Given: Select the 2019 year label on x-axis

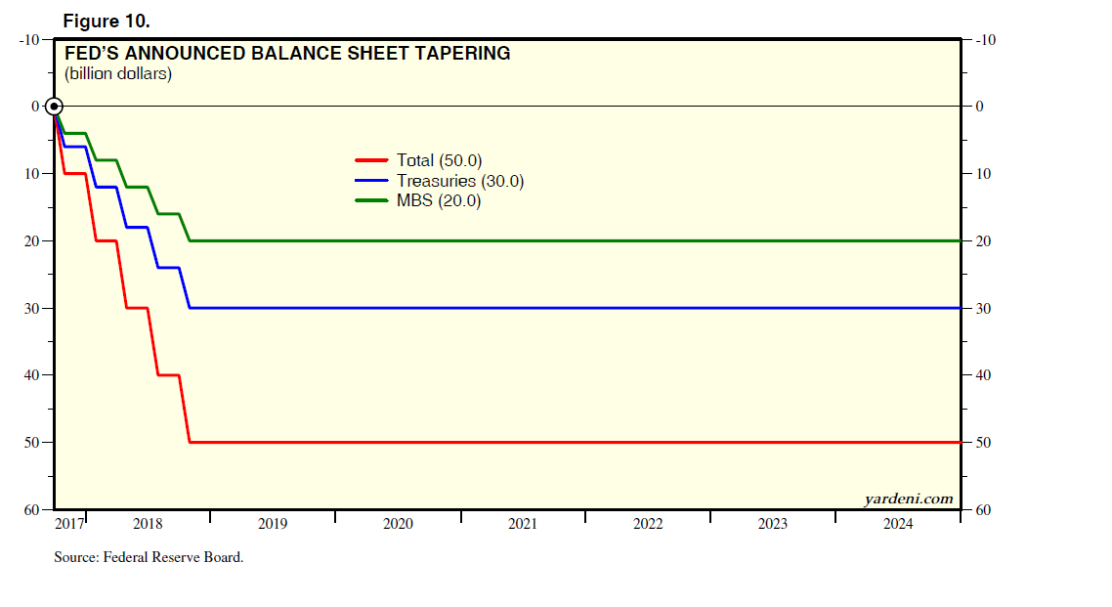Looking at the screenshot, I should (x=273, y=524).
